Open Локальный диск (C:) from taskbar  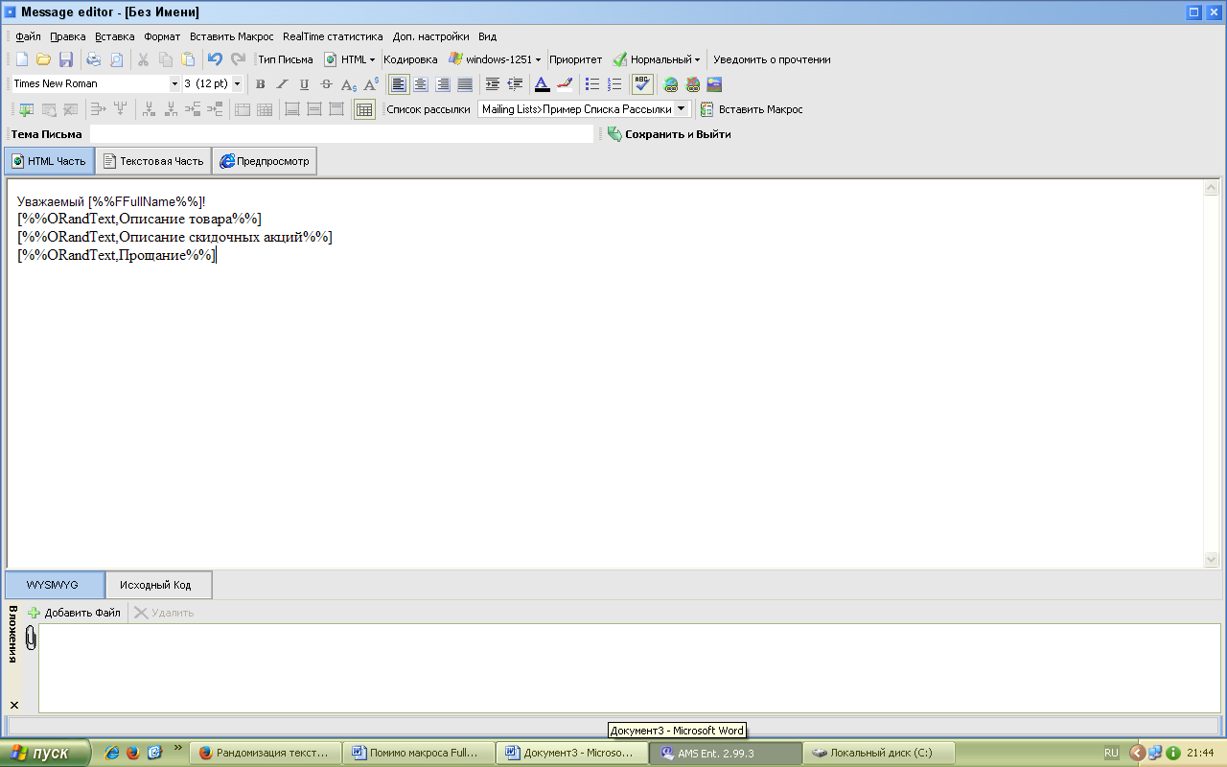[879, 754]
